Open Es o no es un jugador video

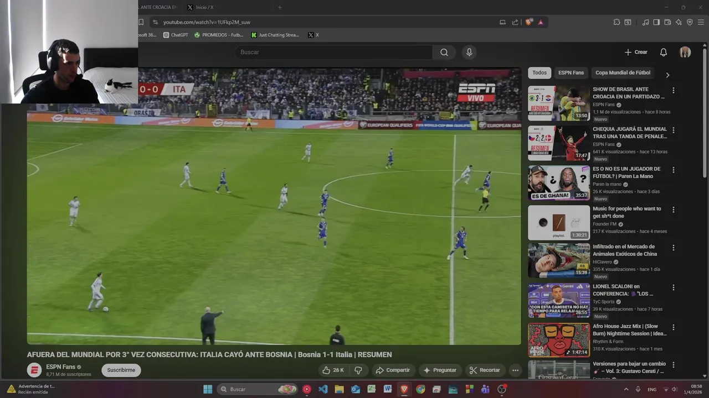[559, 183]
